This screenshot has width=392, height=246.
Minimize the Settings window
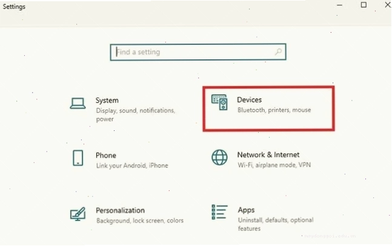(339, 5)
